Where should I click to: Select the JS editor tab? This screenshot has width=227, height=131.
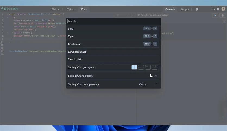pyautogui.click(x=84, y=9)
